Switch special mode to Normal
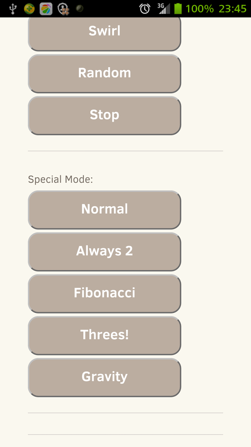 (105, 210)
